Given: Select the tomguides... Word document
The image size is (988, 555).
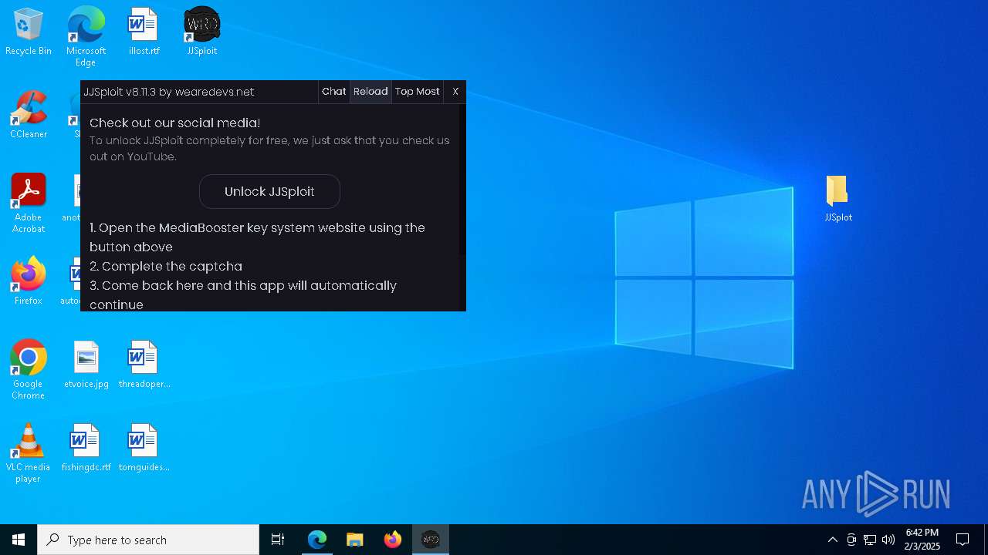Looking at the screenshot, I should point(144,449).
